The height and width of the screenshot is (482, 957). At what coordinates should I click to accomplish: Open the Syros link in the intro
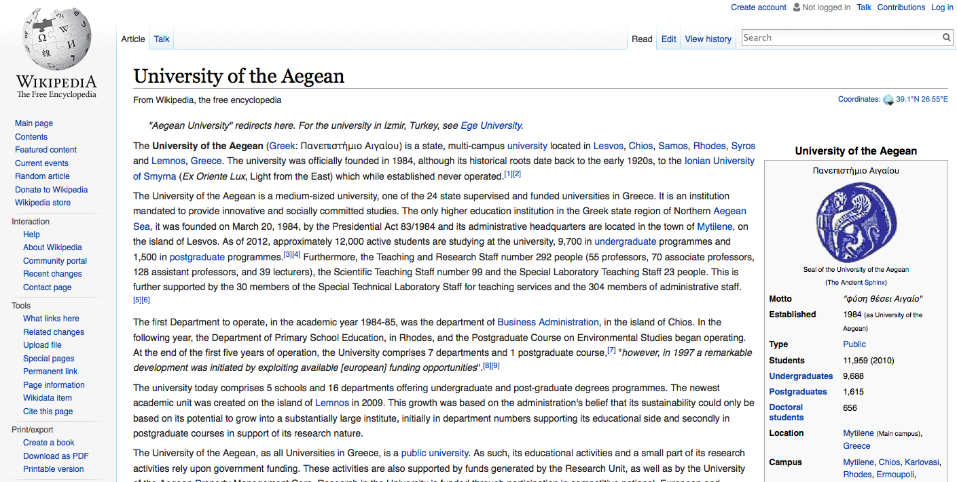click(743, 146)
